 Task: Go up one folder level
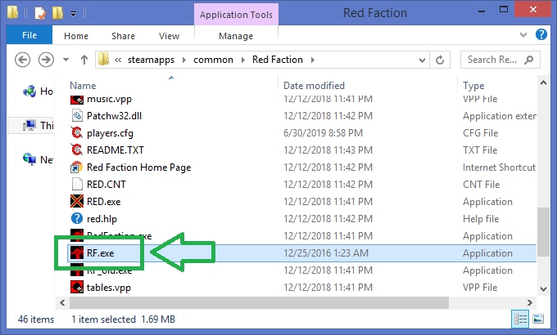(x=84, y=60)
